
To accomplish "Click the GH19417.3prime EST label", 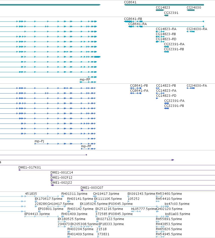I will (106, 194).
